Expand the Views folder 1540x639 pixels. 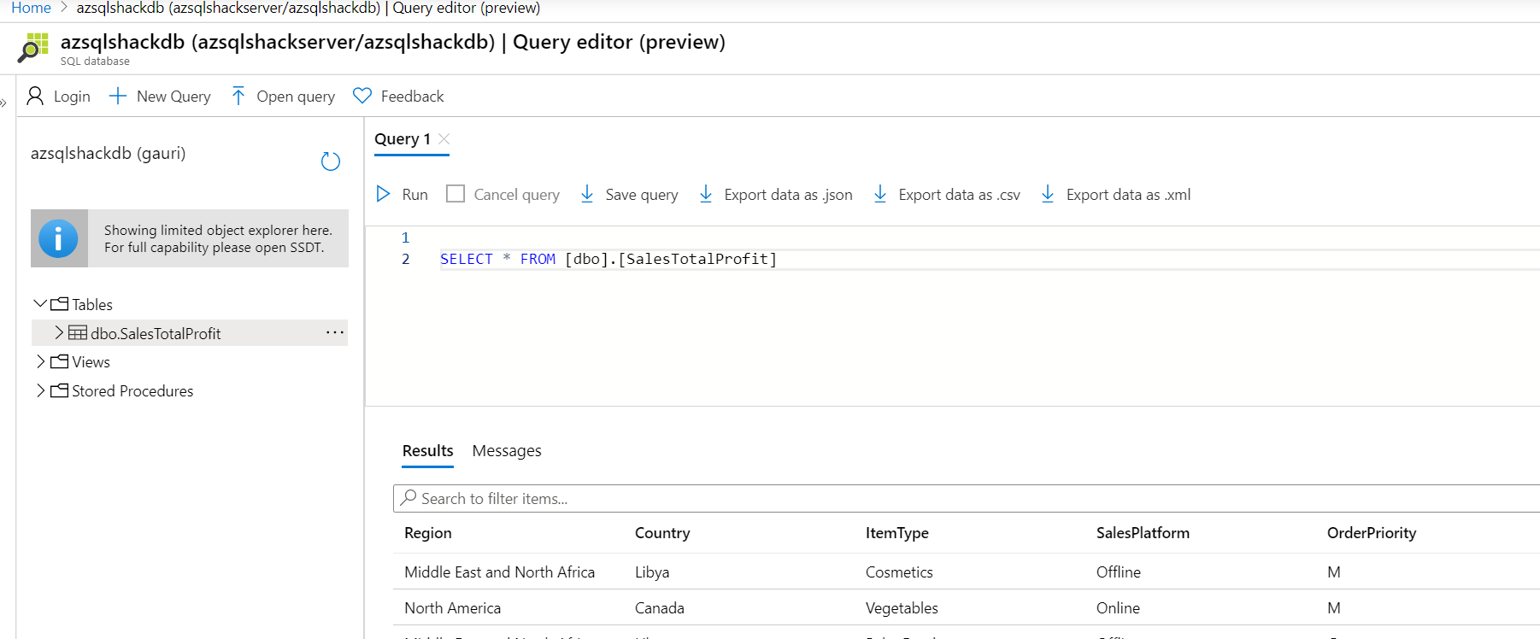(x=40, y=362)
